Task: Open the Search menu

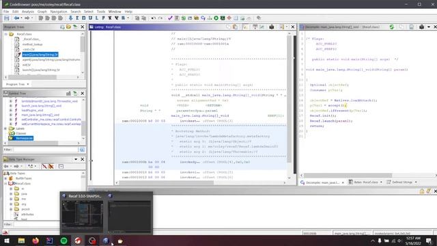Action: pos(75,12)
